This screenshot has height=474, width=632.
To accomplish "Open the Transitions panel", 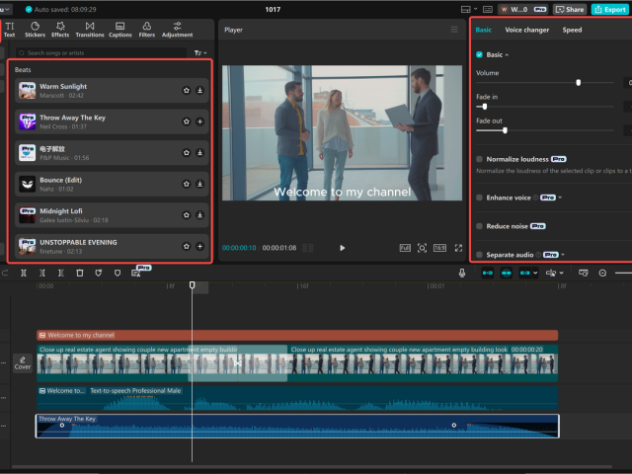I will click(x=90, y=29).
